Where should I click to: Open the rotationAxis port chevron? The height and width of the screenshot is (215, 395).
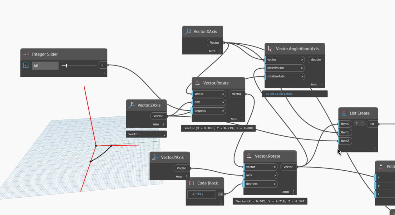click(302, 76)
